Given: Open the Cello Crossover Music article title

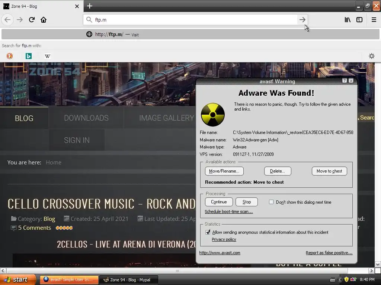Looking at the screenshot, I should pos(101,204).
